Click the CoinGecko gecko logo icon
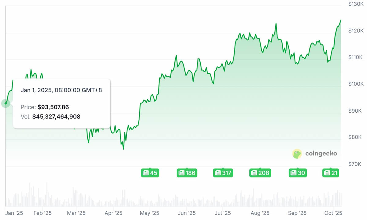The height and width of the screenshot is (220, 367). coord(297,153)
